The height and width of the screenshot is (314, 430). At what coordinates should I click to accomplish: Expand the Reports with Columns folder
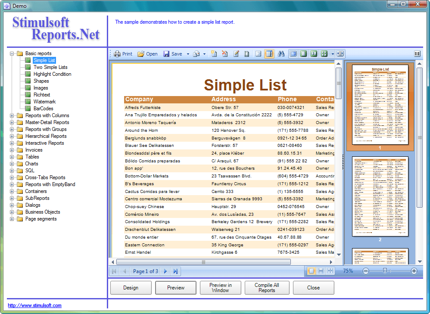(x=12, y=115)
